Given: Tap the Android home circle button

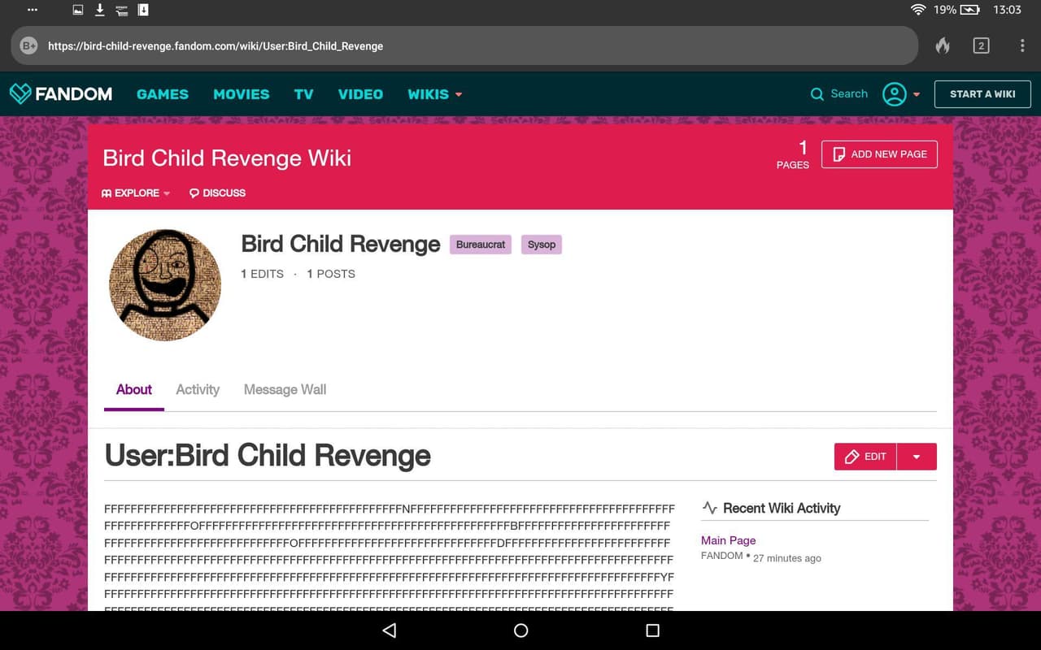Looking at the screenshot, I should click(521, 630).
